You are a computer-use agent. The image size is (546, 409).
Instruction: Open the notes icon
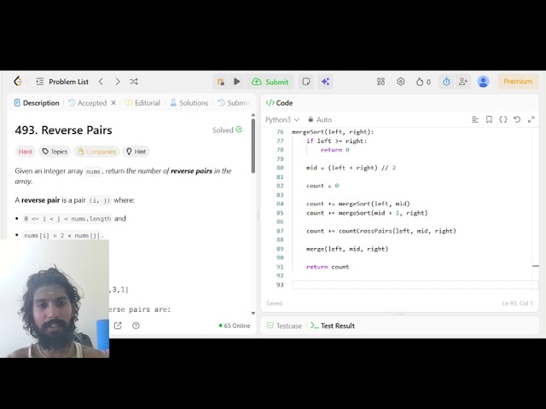click(306, 82)
